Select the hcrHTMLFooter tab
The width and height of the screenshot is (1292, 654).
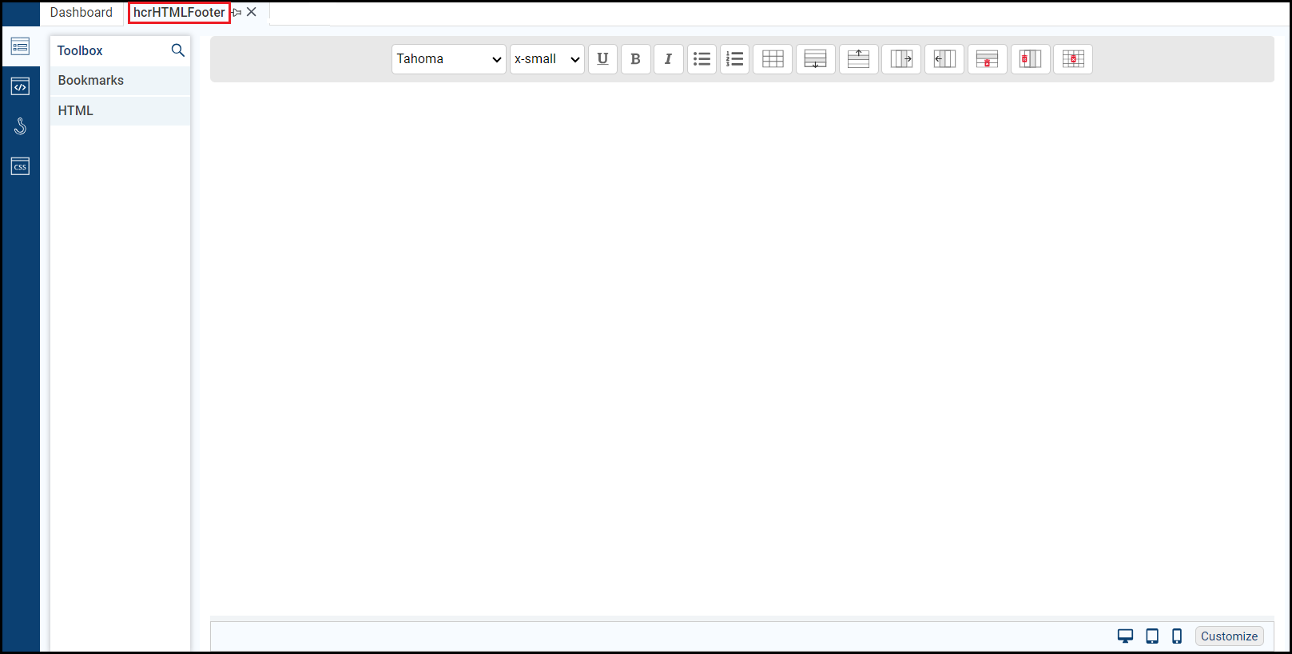[179, 13]
